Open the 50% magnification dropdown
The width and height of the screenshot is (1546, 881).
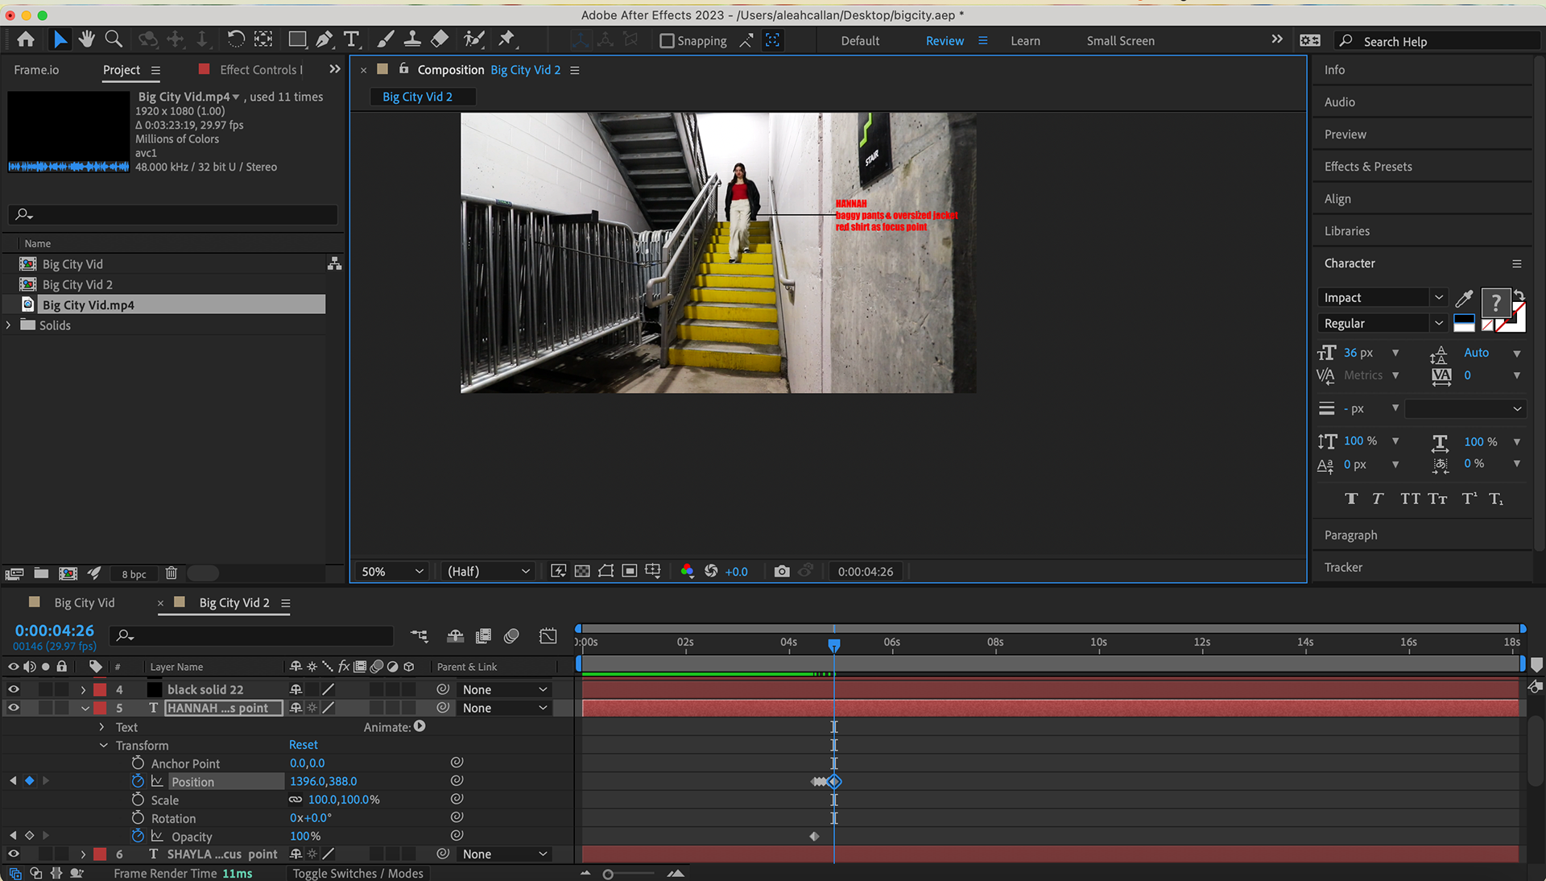pos(392,572)
